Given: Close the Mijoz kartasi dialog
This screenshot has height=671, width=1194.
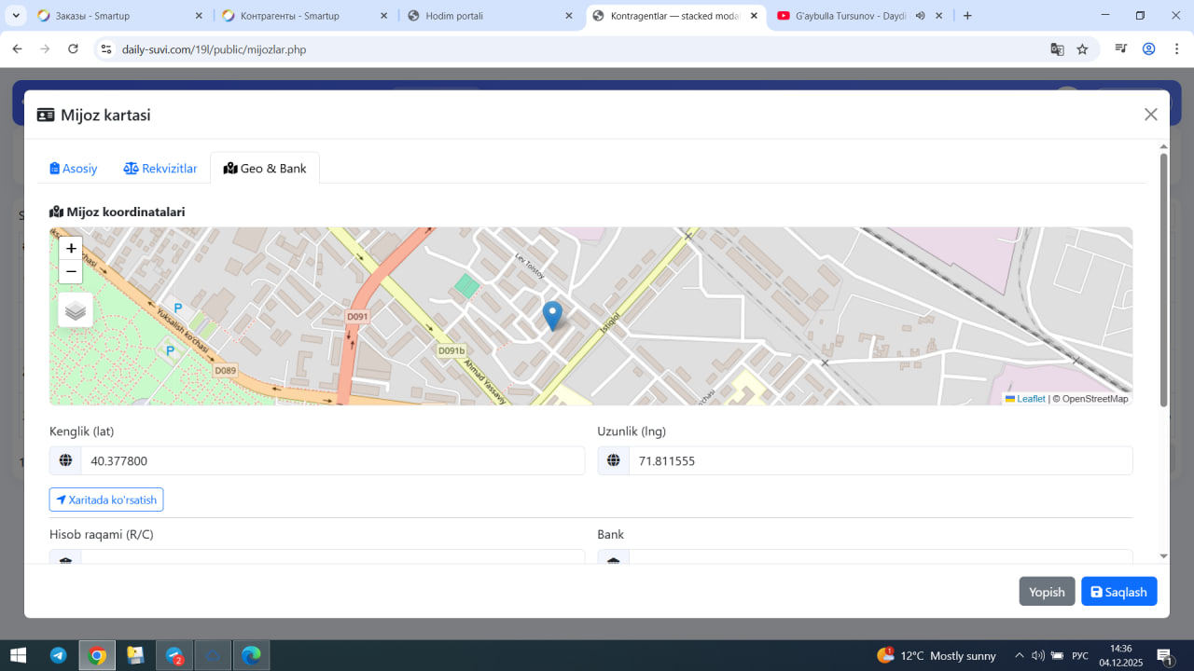Looking at the screenshot, I should [1150, 115].
